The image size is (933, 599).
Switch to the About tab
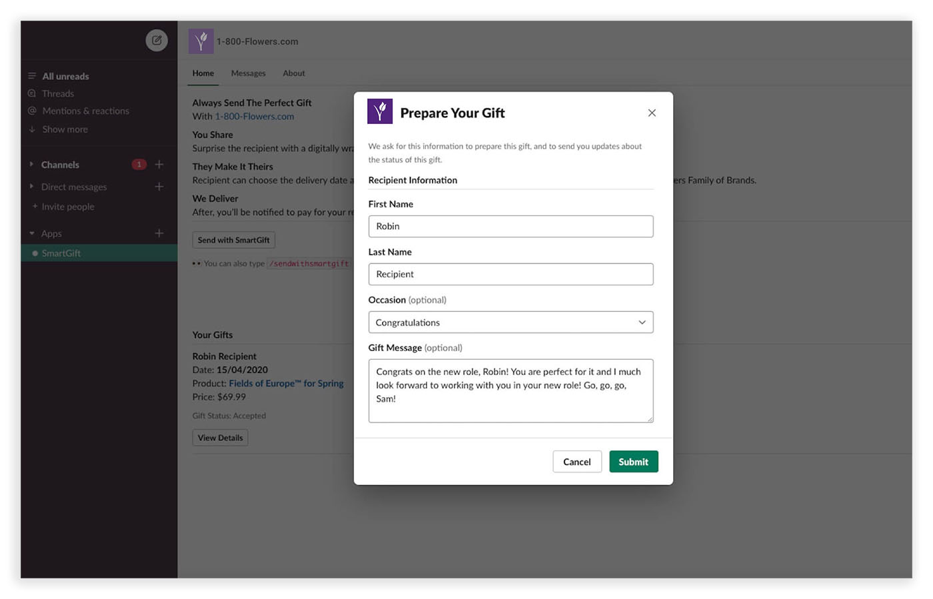pos(294,73)
